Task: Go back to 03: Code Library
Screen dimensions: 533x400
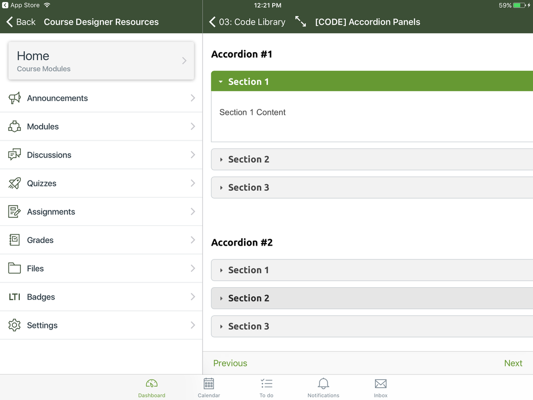Action: (x=247, y=22)
